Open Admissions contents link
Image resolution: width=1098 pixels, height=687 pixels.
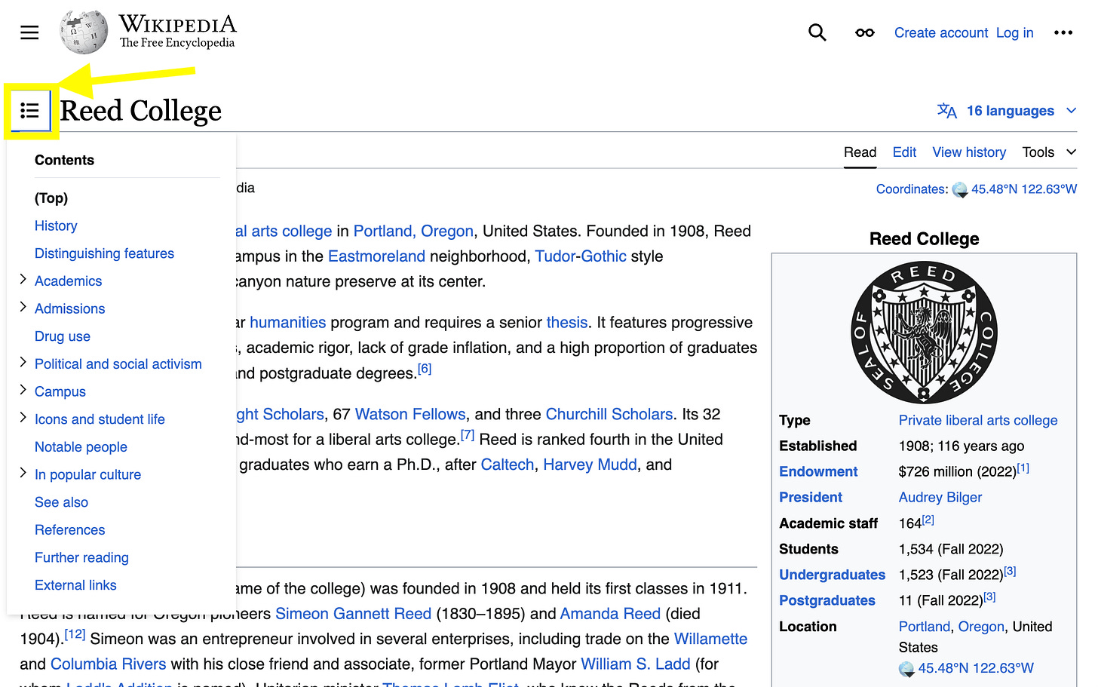pyautogui.click(x=69, y=308)
